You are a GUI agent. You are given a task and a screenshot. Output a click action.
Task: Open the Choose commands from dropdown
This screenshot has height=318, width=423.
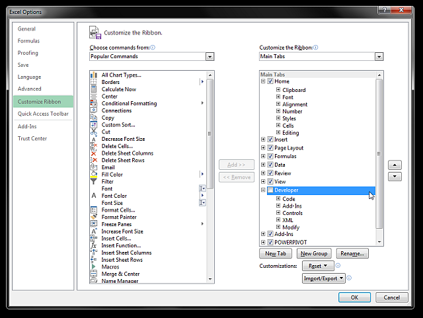pyautogui.click(x=210, y=56)
